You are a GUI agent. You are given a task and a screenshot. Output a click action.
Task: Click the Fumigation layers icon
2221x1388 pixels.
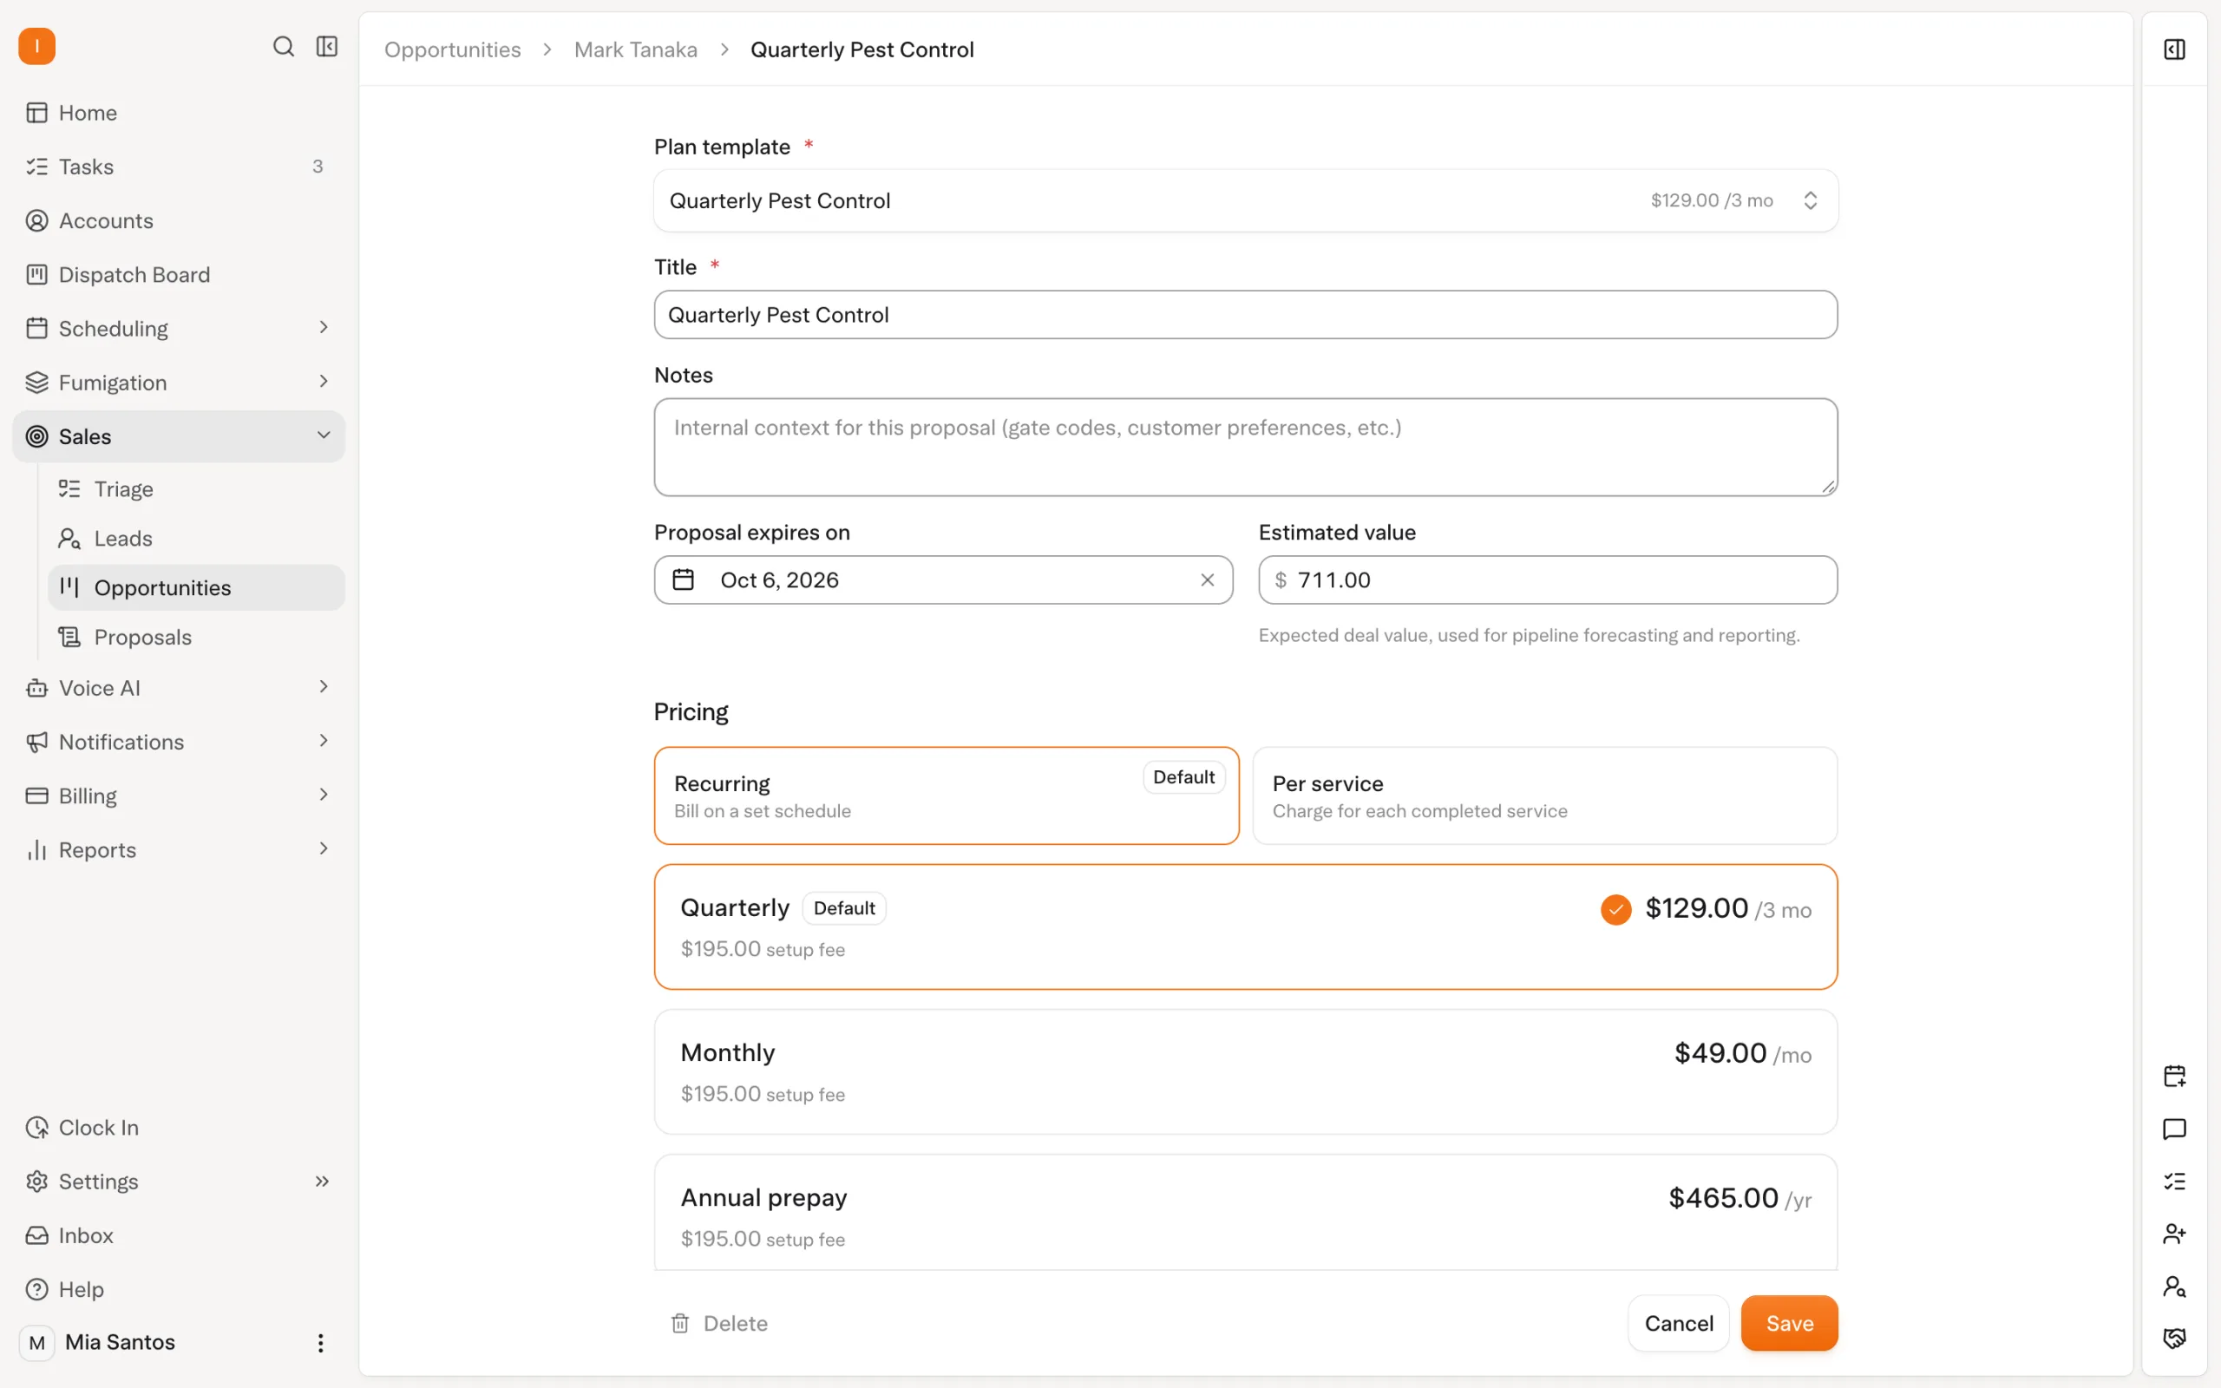tap(36, 383)
